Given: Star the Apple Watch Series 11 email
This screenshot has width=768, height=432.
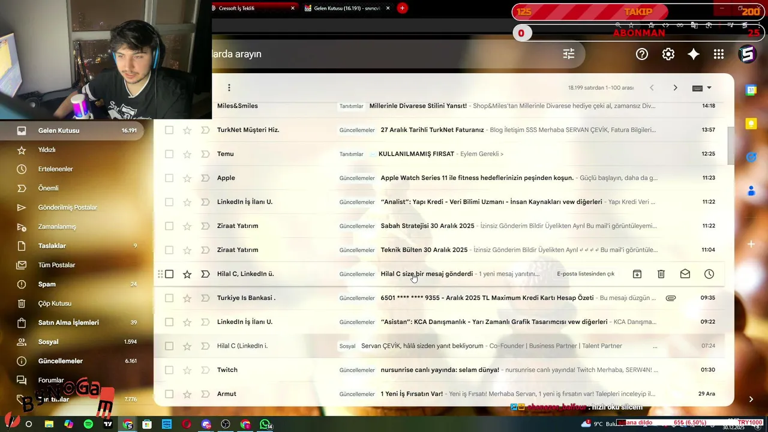Looking at the screenshot, I should click(187, 178).
